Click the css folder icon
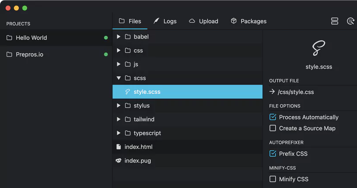The image size is (357, 188). click(128, 50)
